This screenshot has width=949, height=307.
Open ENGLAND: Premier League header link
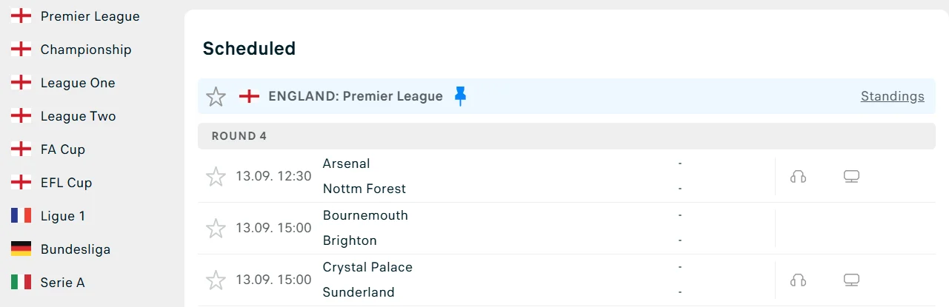[356, 96]
